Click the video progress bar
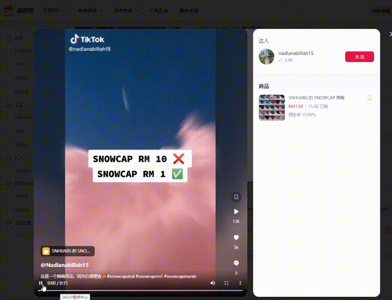 142,291
